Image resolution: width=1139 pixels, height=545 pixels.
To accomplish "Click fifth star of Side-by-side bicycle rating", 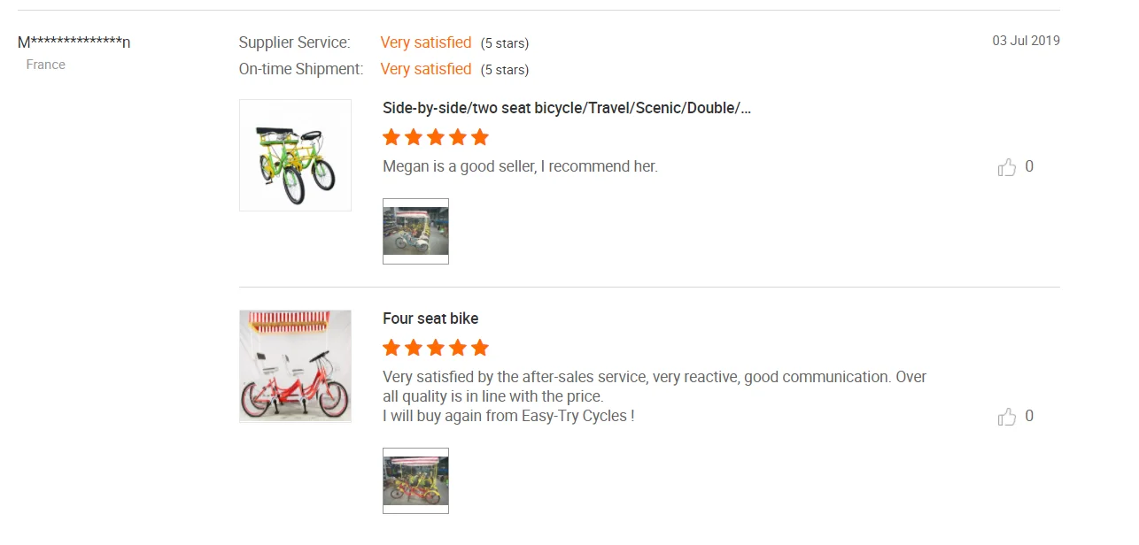I will 480,137.
